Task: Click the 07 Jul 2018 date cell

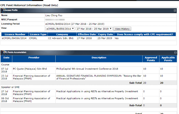Action: pos(6,70)
